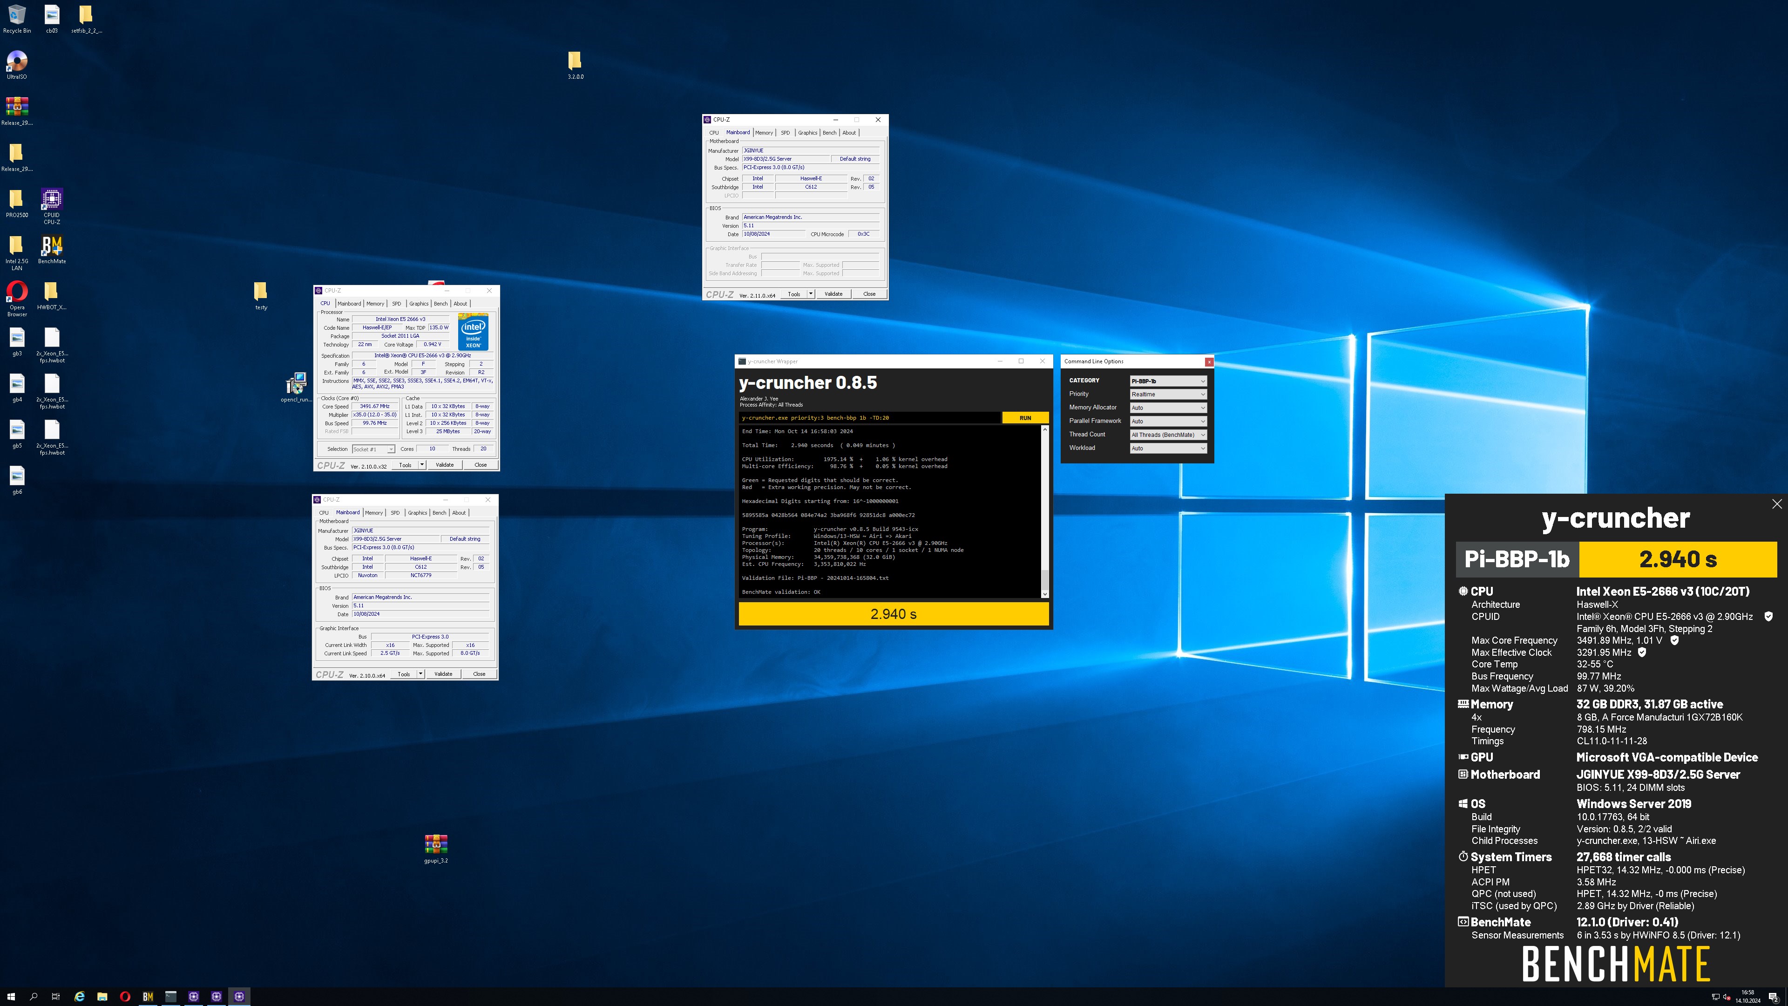The width and height of the screenshot is (1788, 1006).
Task: Open the HWBOT_X folder icon
Action: [51, 295]
